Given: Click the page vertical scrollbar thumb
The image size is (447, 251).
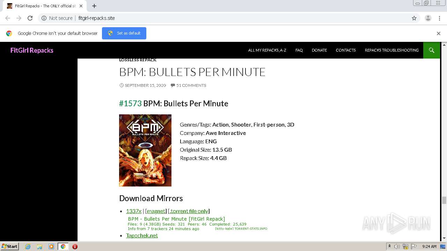Looking at the screenshot, I should coord(444,200).
